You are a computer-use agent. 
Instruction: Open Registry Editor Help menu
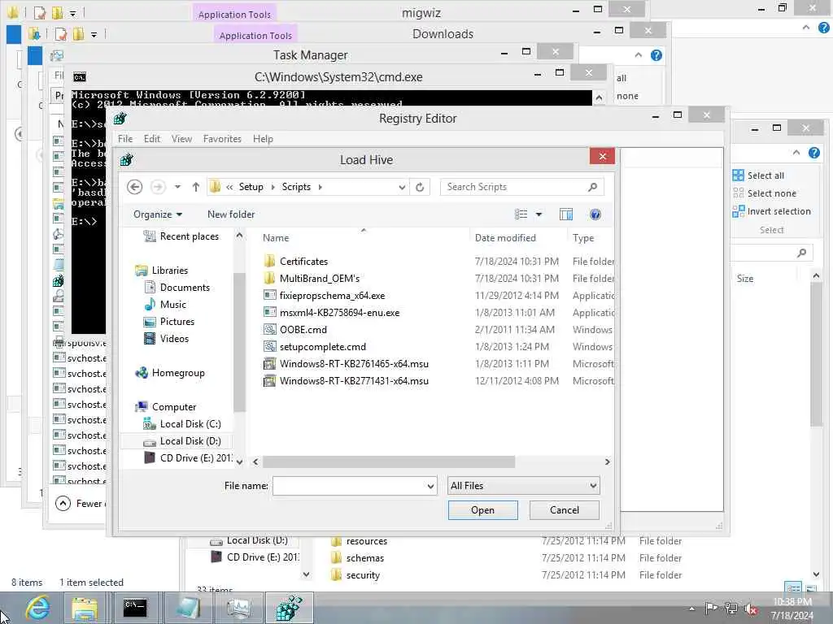click(x=263, y=138)
